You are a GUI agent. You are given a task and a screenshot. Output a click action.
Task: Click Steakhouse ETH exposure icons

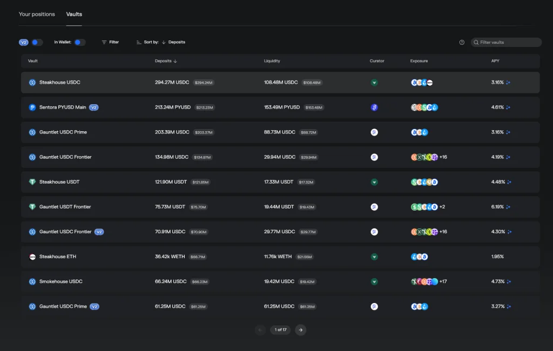coord(419,257)
